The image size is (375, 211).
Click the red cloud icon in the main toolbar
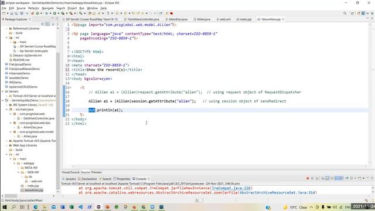point(171,13)
